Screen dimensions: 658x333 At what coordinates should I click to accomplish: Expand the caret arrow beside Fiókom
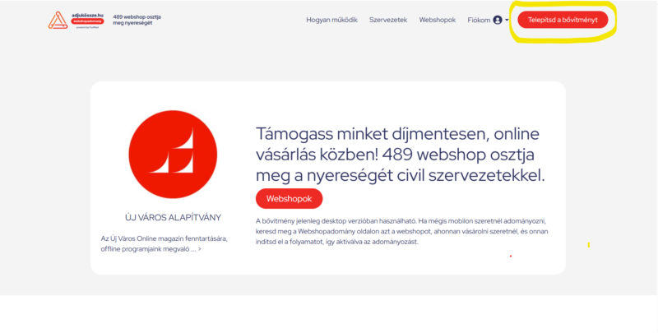[x=507, y=20]
